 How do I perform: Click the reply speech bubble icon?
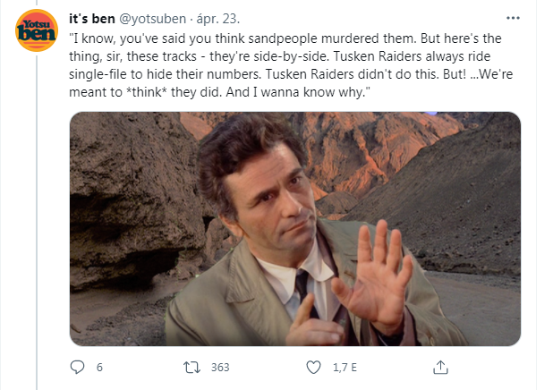77,367
